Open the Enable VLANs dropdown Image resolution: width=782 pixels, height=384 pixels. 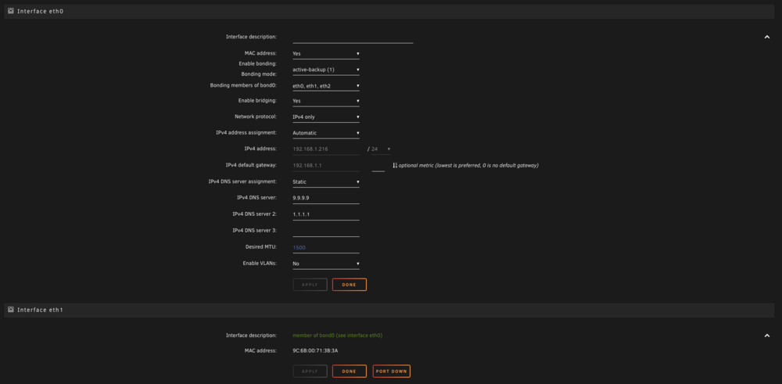pyautogui.click(x=325, y=264)
